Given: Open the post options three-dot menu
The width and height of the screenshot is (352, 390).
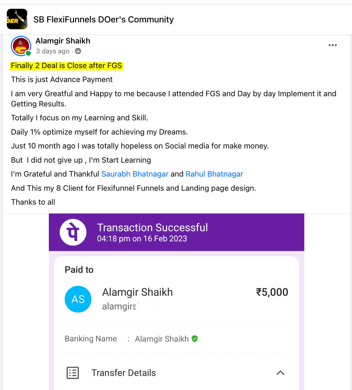Looking at the screenshot, I should (x=332, y=45).
